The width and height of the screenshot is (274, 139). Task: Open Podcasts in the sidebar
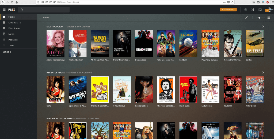click(x=18, y=40)
